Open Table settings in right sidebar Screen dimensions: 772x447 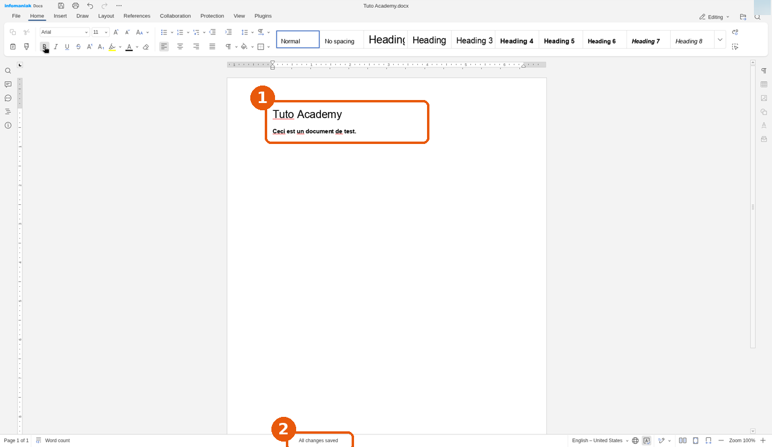click(764, 84)
